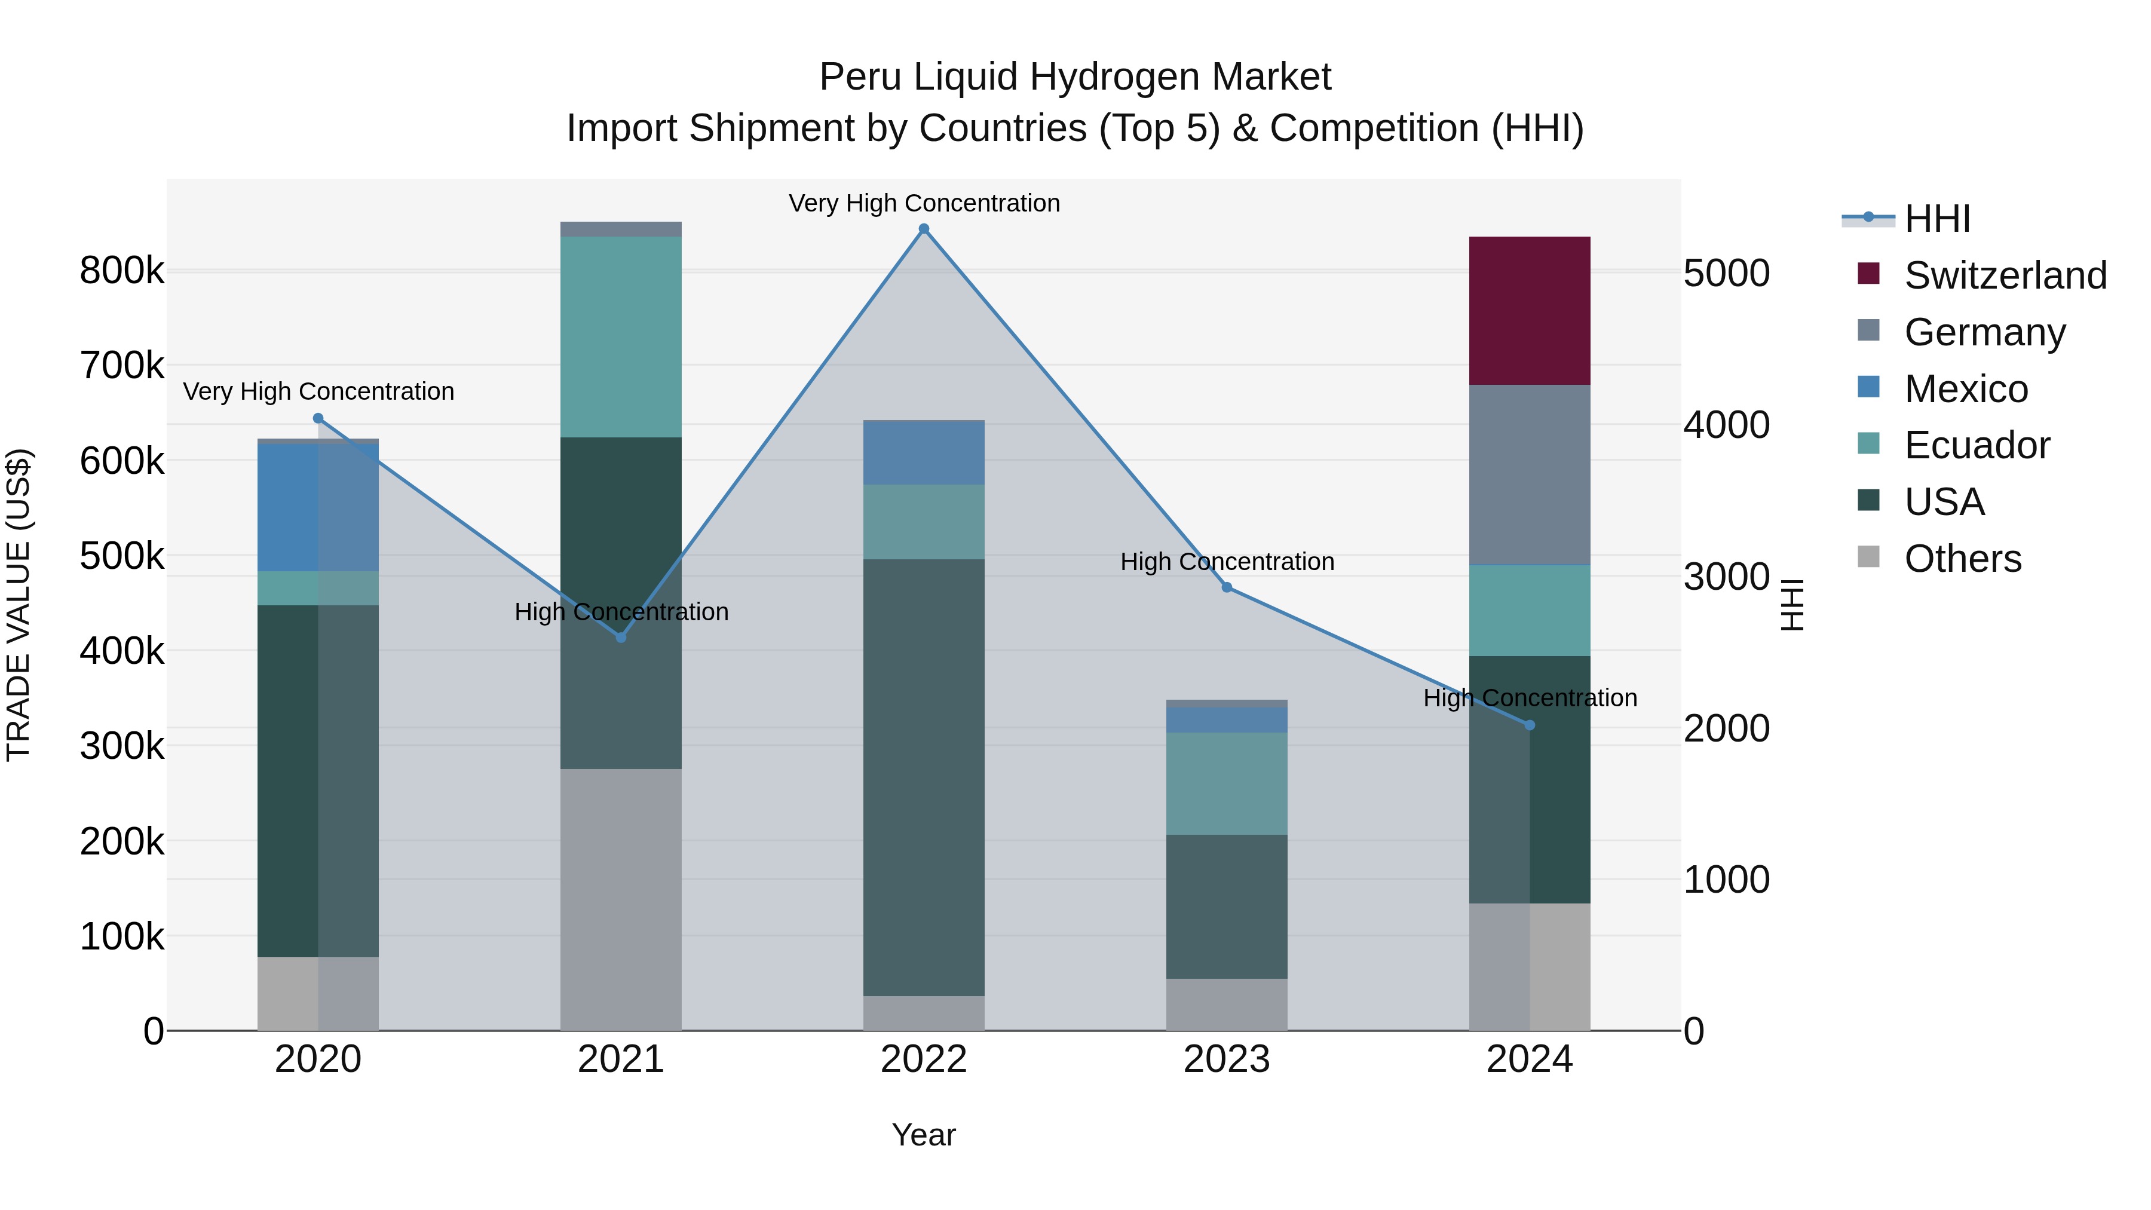Click the 2021 HHI data point

(x=621, y=637)
